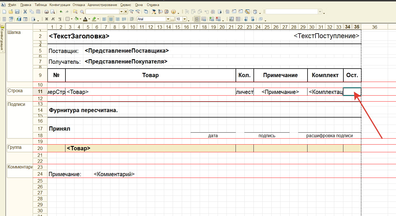The height and width of the screenshot is (216, 396).
Task: Click the Print icon in toolbar
Action: [x=46, y=12]
